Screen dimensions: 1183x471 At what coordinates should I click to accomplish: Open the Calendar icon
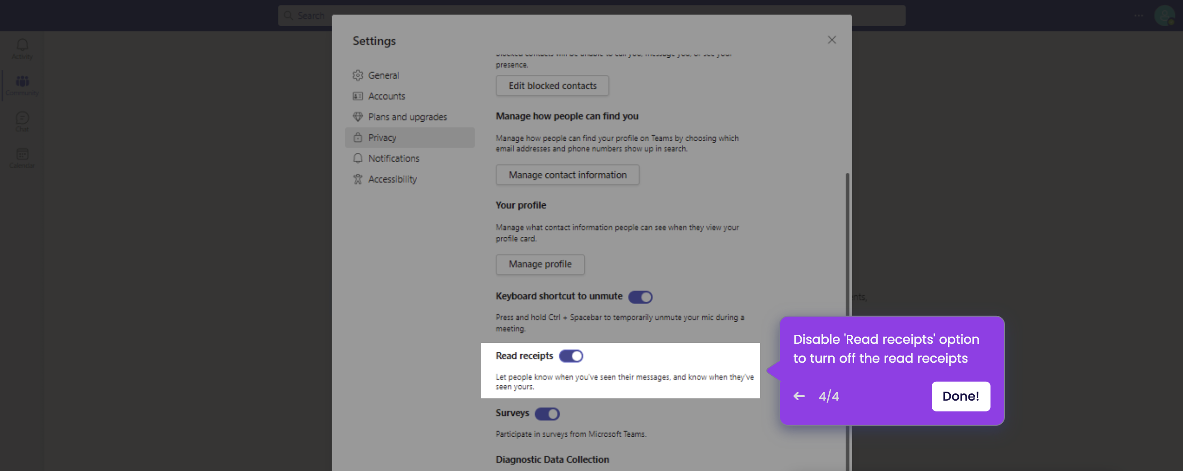coord(22,155)
